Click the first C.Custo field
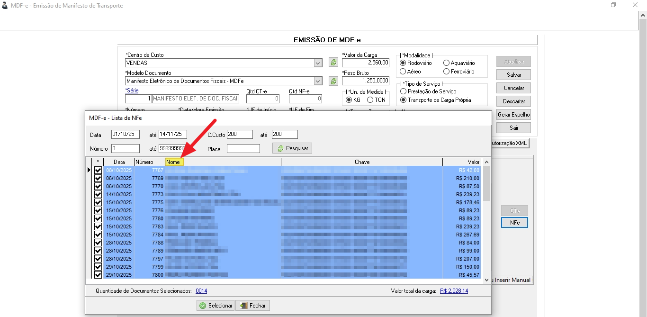 tap(240, 135)
